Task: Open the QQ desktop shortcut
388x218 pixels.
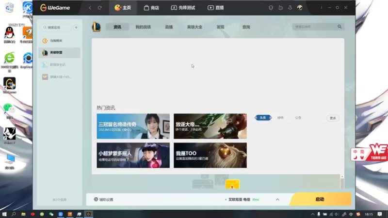Action: coord(9,35)
